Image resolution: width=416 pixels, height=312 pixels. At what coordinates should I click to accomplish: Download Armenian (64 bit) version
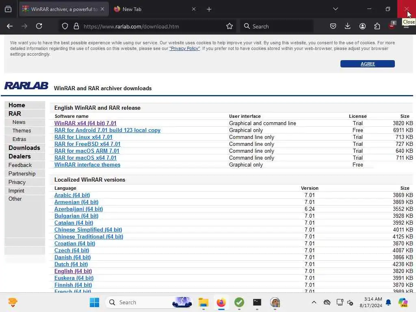coord(76,202)
